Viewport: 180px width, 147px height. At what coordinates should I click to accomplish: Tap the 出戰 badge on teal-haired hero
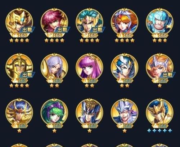click(x=98, y=30)
